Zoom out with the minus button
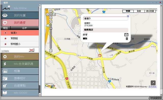Image resolution: width=163 pixels, height=100 pixels. [51, 51]
